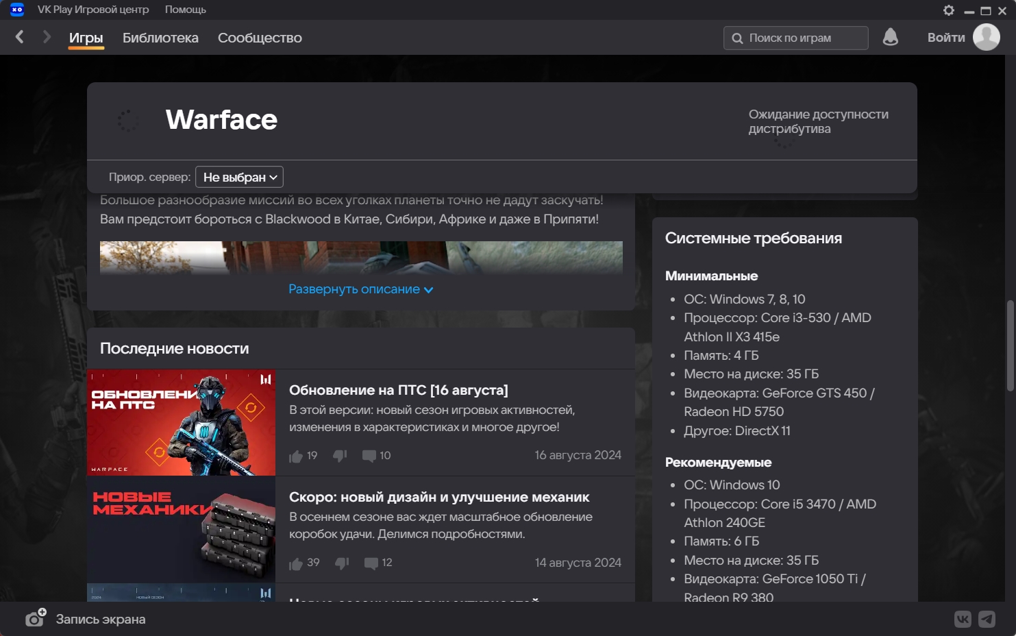Open settings gear in title bar

[x=949, y=10]
